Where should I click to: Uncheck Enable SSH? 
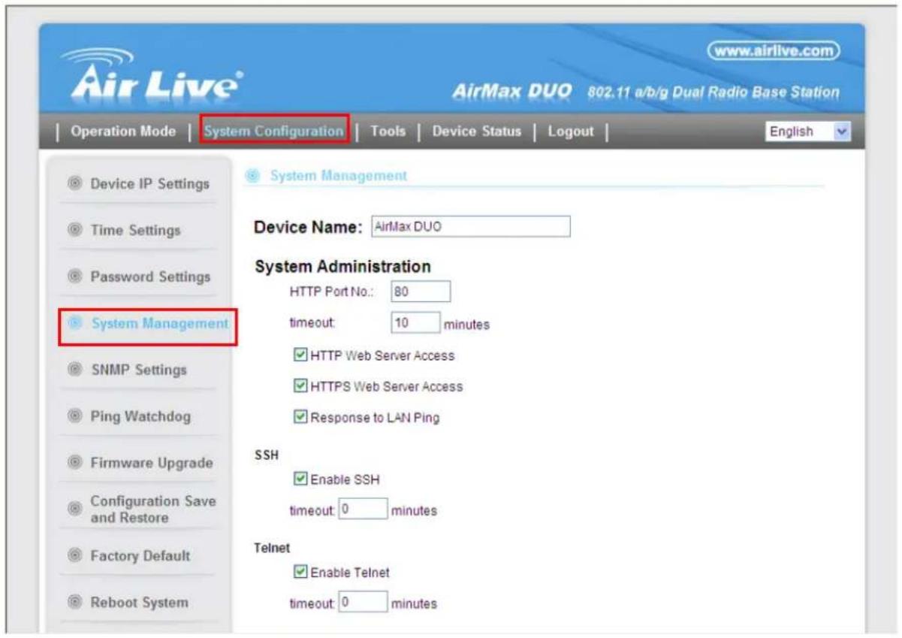pyautogui.click(x=300, y=479)
